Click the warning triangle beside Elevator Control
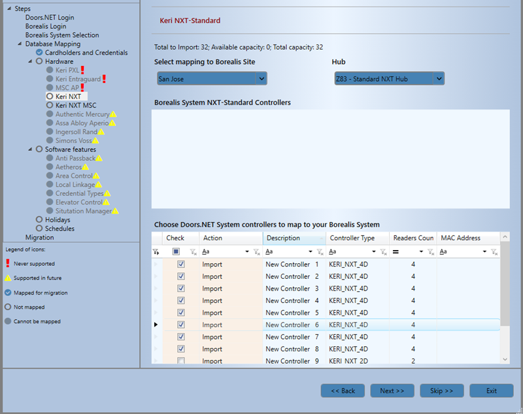 (106, 202)
